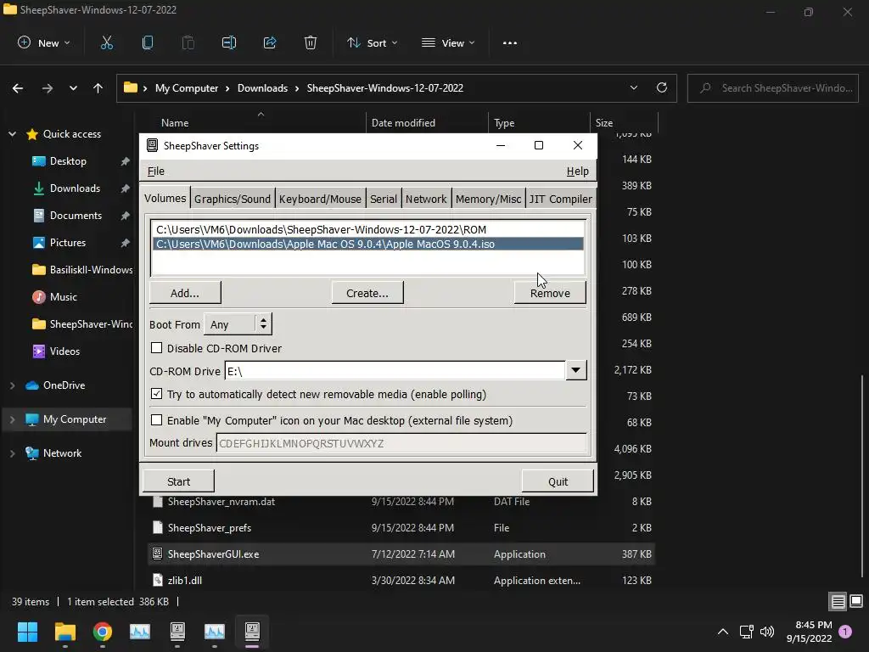This screenshot has height=652, width=869.
Task: Click Start to launch SheepShaver
Action: coord(178,481)
